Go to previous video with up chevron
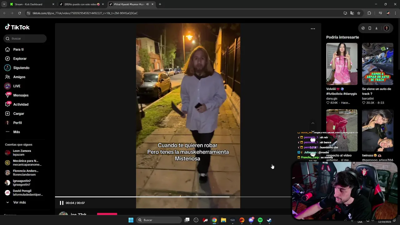The height and width of the screenshot is (225, 400). (x=313, y=123)
